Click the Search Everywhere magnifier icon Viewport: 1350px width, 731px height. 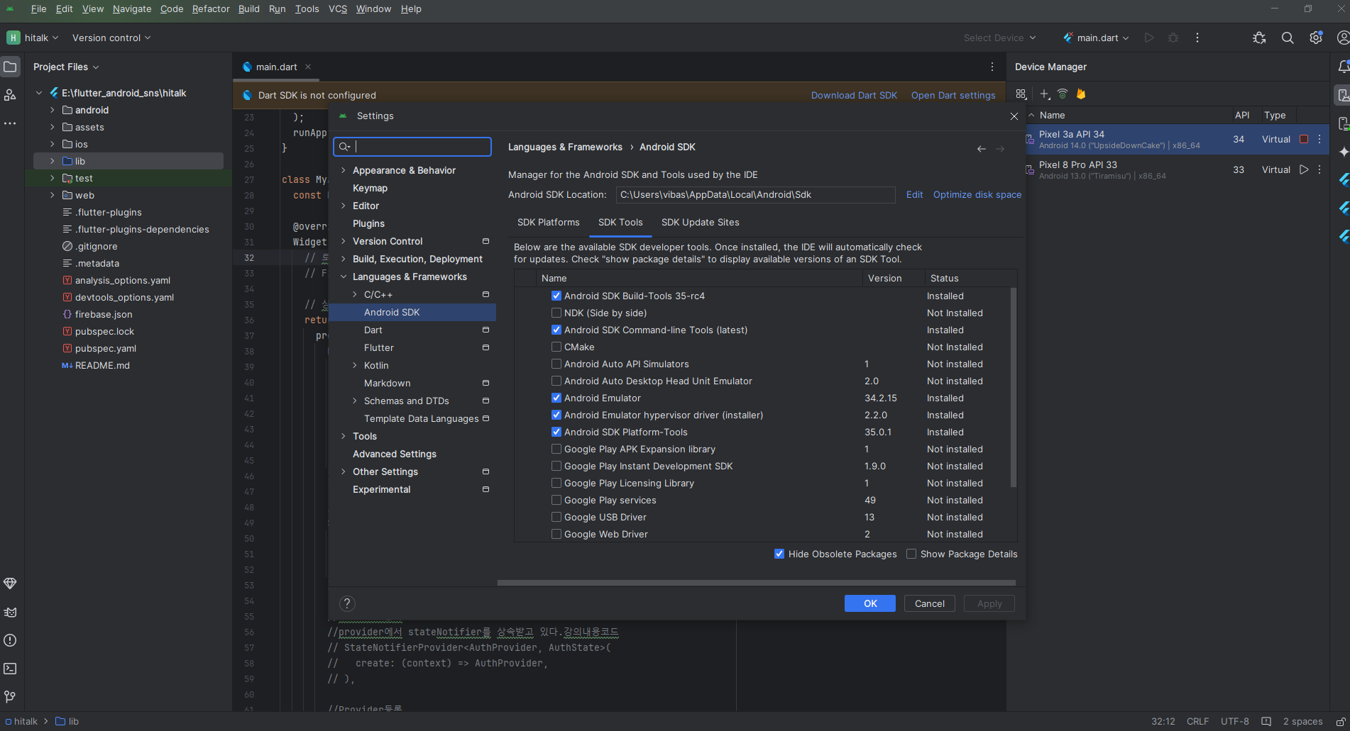tap(1288, 38)
